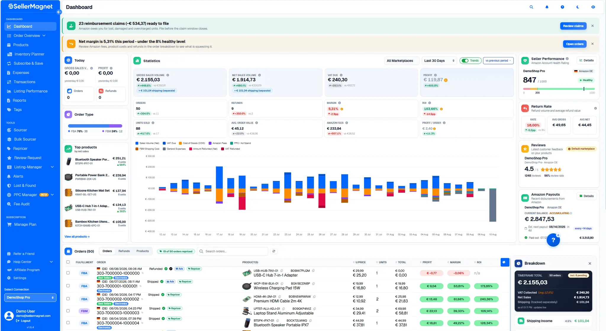The height and width of the screenshot is (331, 606).
Task: Expand Help Center submenu
Action: (x=51, y=262)
